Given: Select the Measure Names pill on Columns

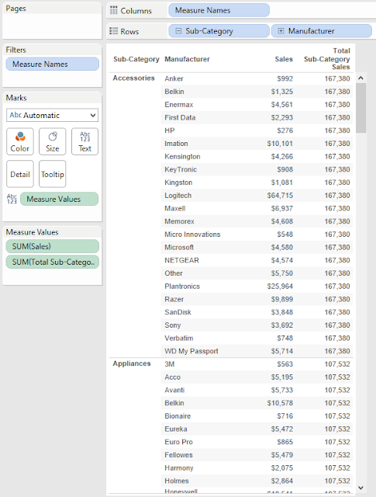Looking at the screenshot, I should coord(219,10).
